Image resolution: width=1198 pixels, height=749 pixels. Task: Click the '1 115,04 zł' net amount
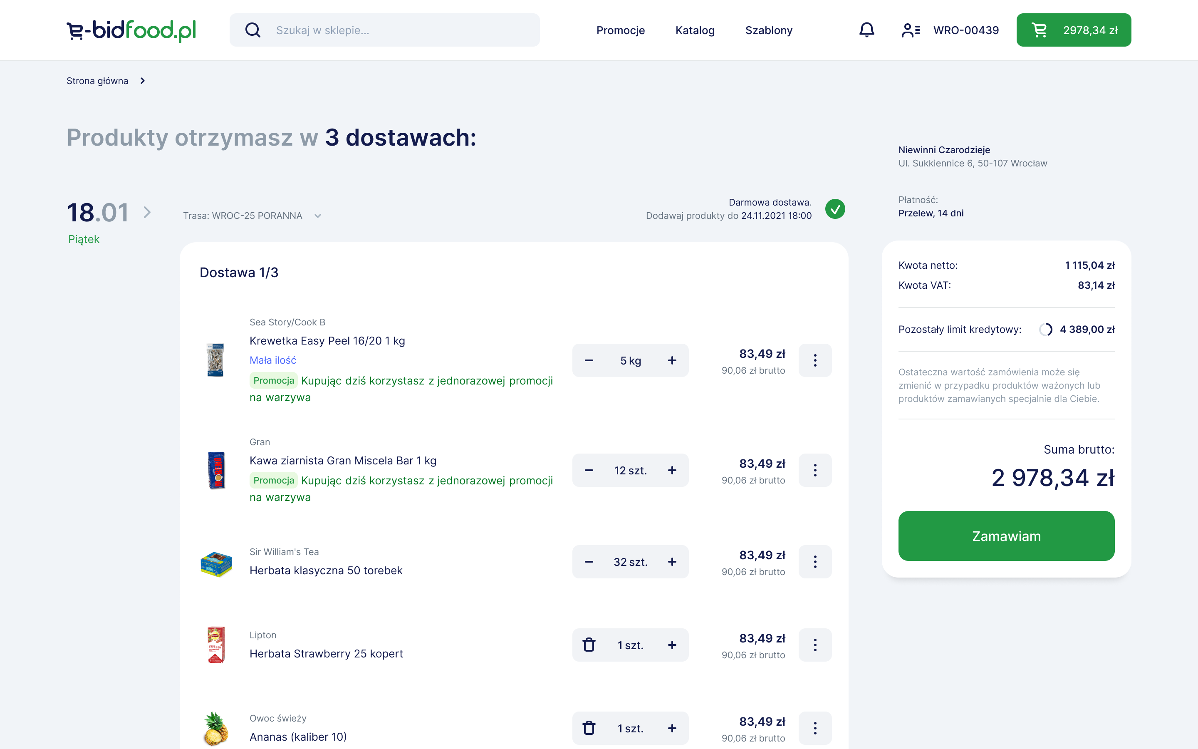click(x=1089, y=265)
